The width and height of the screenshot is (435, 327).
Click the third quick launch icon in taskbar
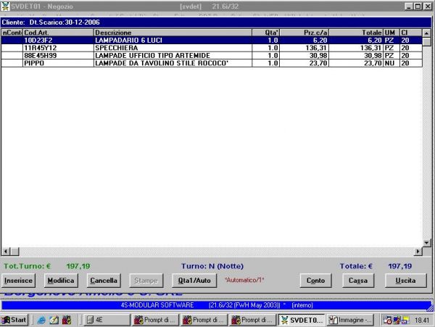click(66, 320)
